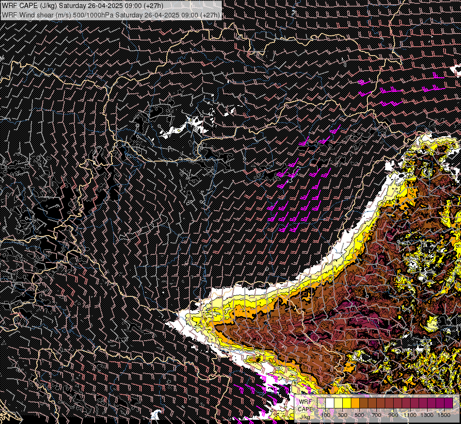The height and width of the screenshot is (424, 461).
Task: Click the legend value '1300'
Action: tap(427, 415)
